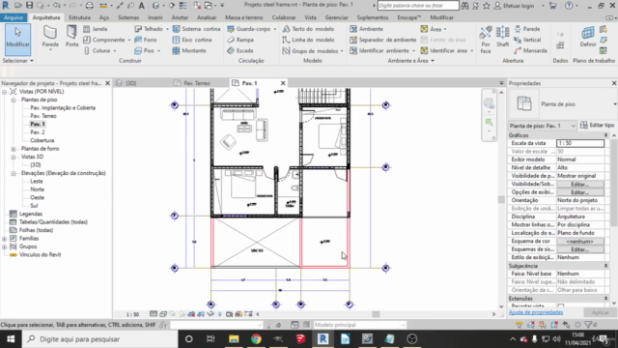Click the Mansarda dormer tool

pyautogui.click(x=530, y=50)
